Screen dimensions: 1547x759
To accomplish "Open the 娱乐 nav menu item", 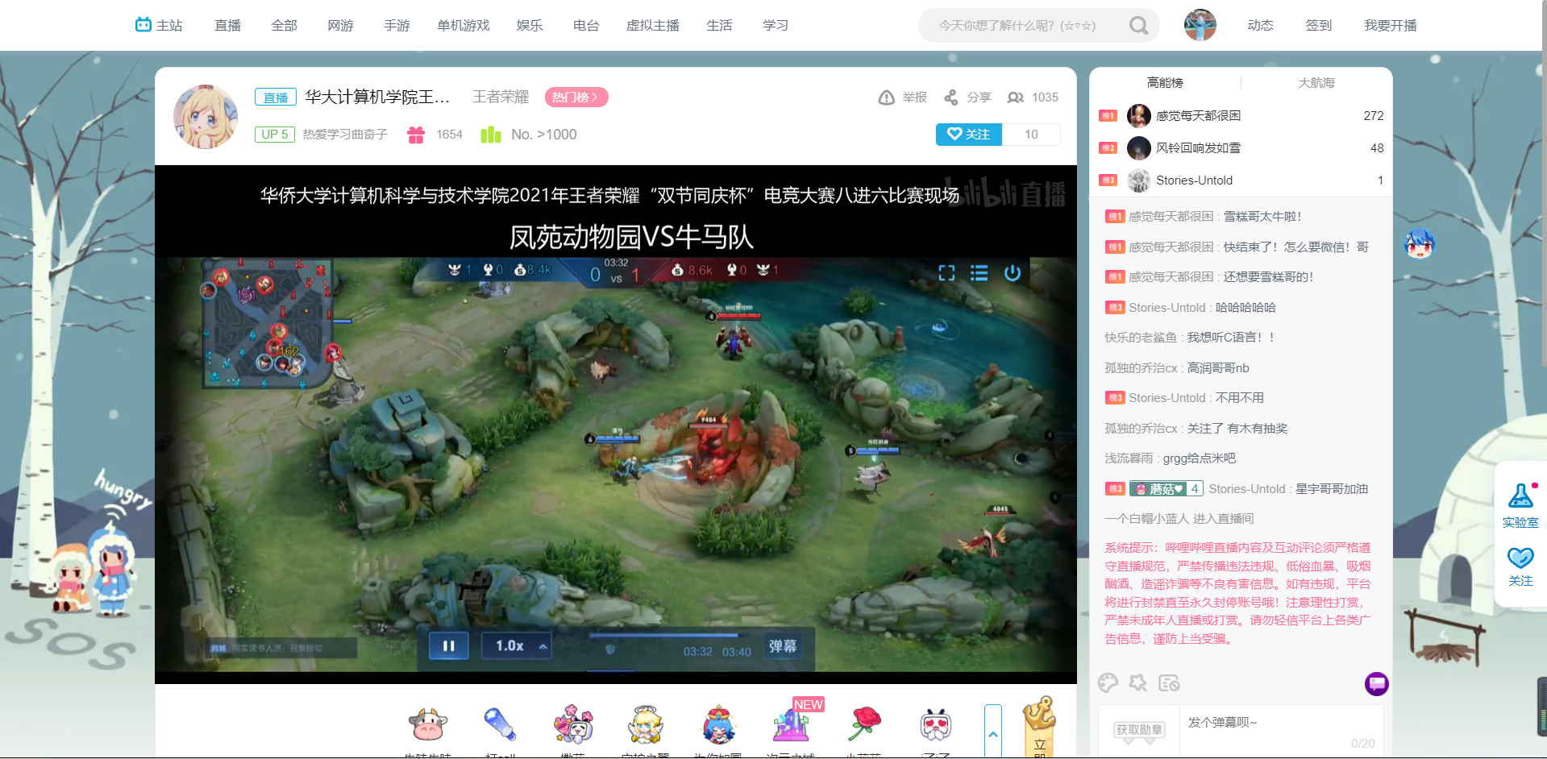I will pos(530,26).
